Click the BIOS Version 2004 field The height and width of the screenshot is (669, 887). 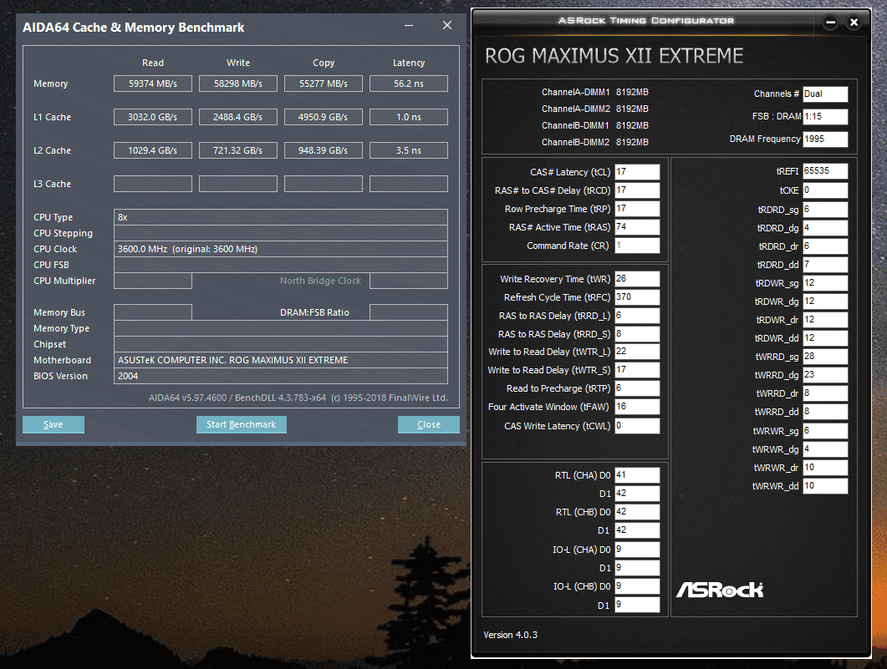pos(281,376)
